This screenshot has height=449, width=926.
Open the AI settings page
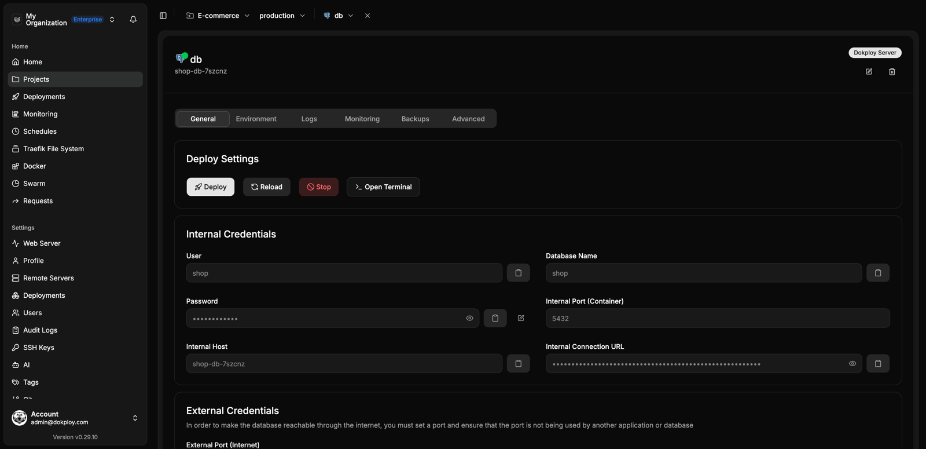75,365
